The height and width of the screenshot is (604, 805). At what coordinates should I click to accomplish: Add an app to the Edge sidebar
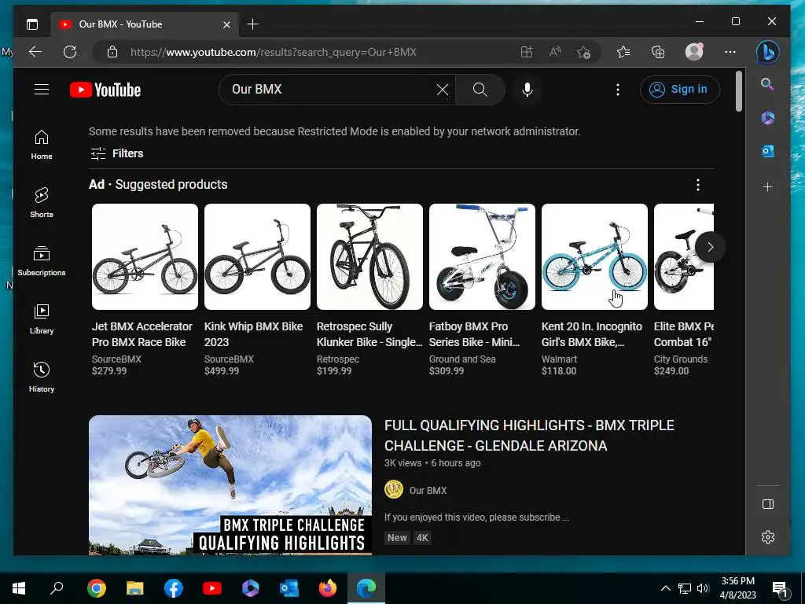[767, 187]
